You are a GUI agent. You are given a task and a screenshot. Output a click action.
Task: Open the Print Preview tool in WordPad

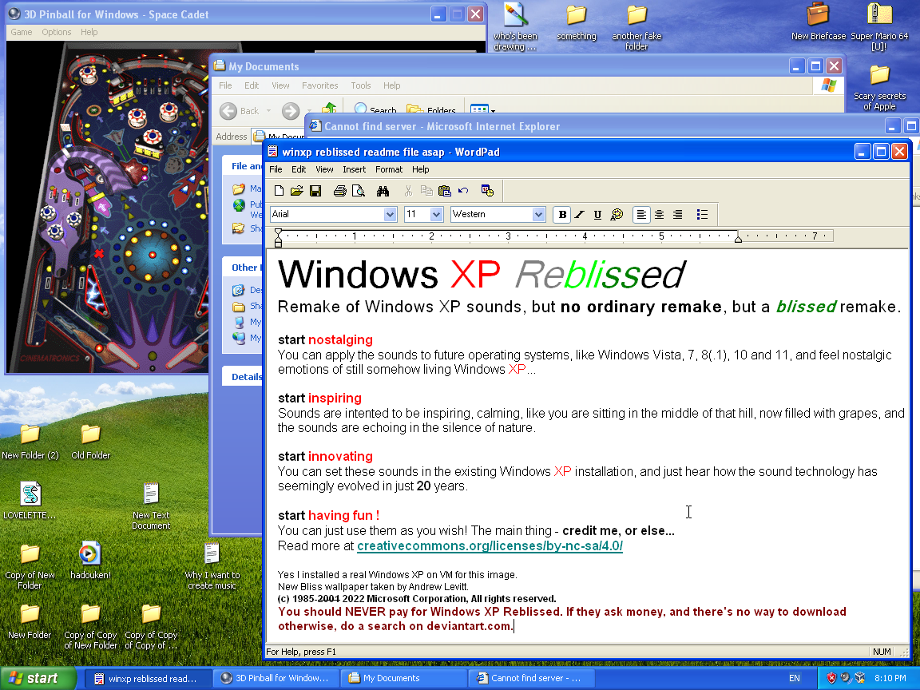tap(359, 191)
